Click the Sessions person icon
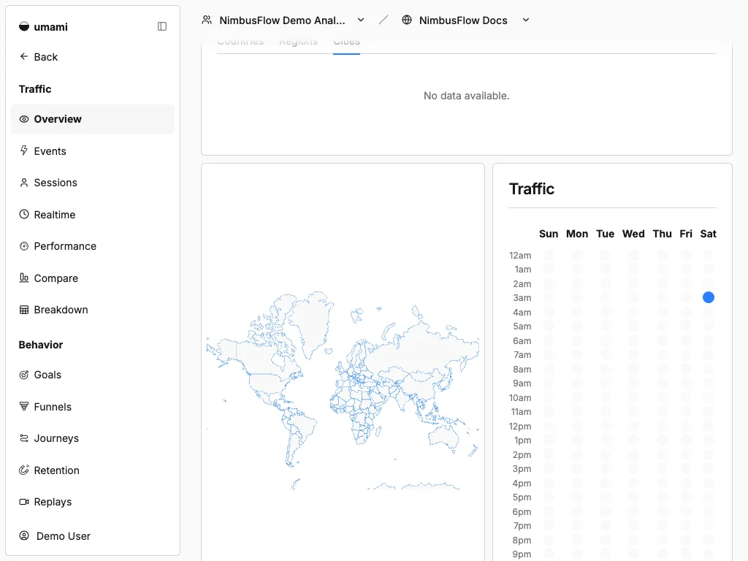 coord(24,183)
